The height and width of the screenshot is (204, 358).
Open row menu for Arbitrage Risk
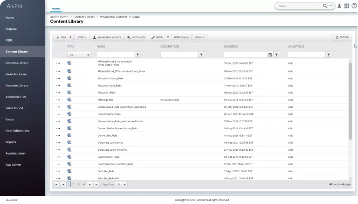58,100
